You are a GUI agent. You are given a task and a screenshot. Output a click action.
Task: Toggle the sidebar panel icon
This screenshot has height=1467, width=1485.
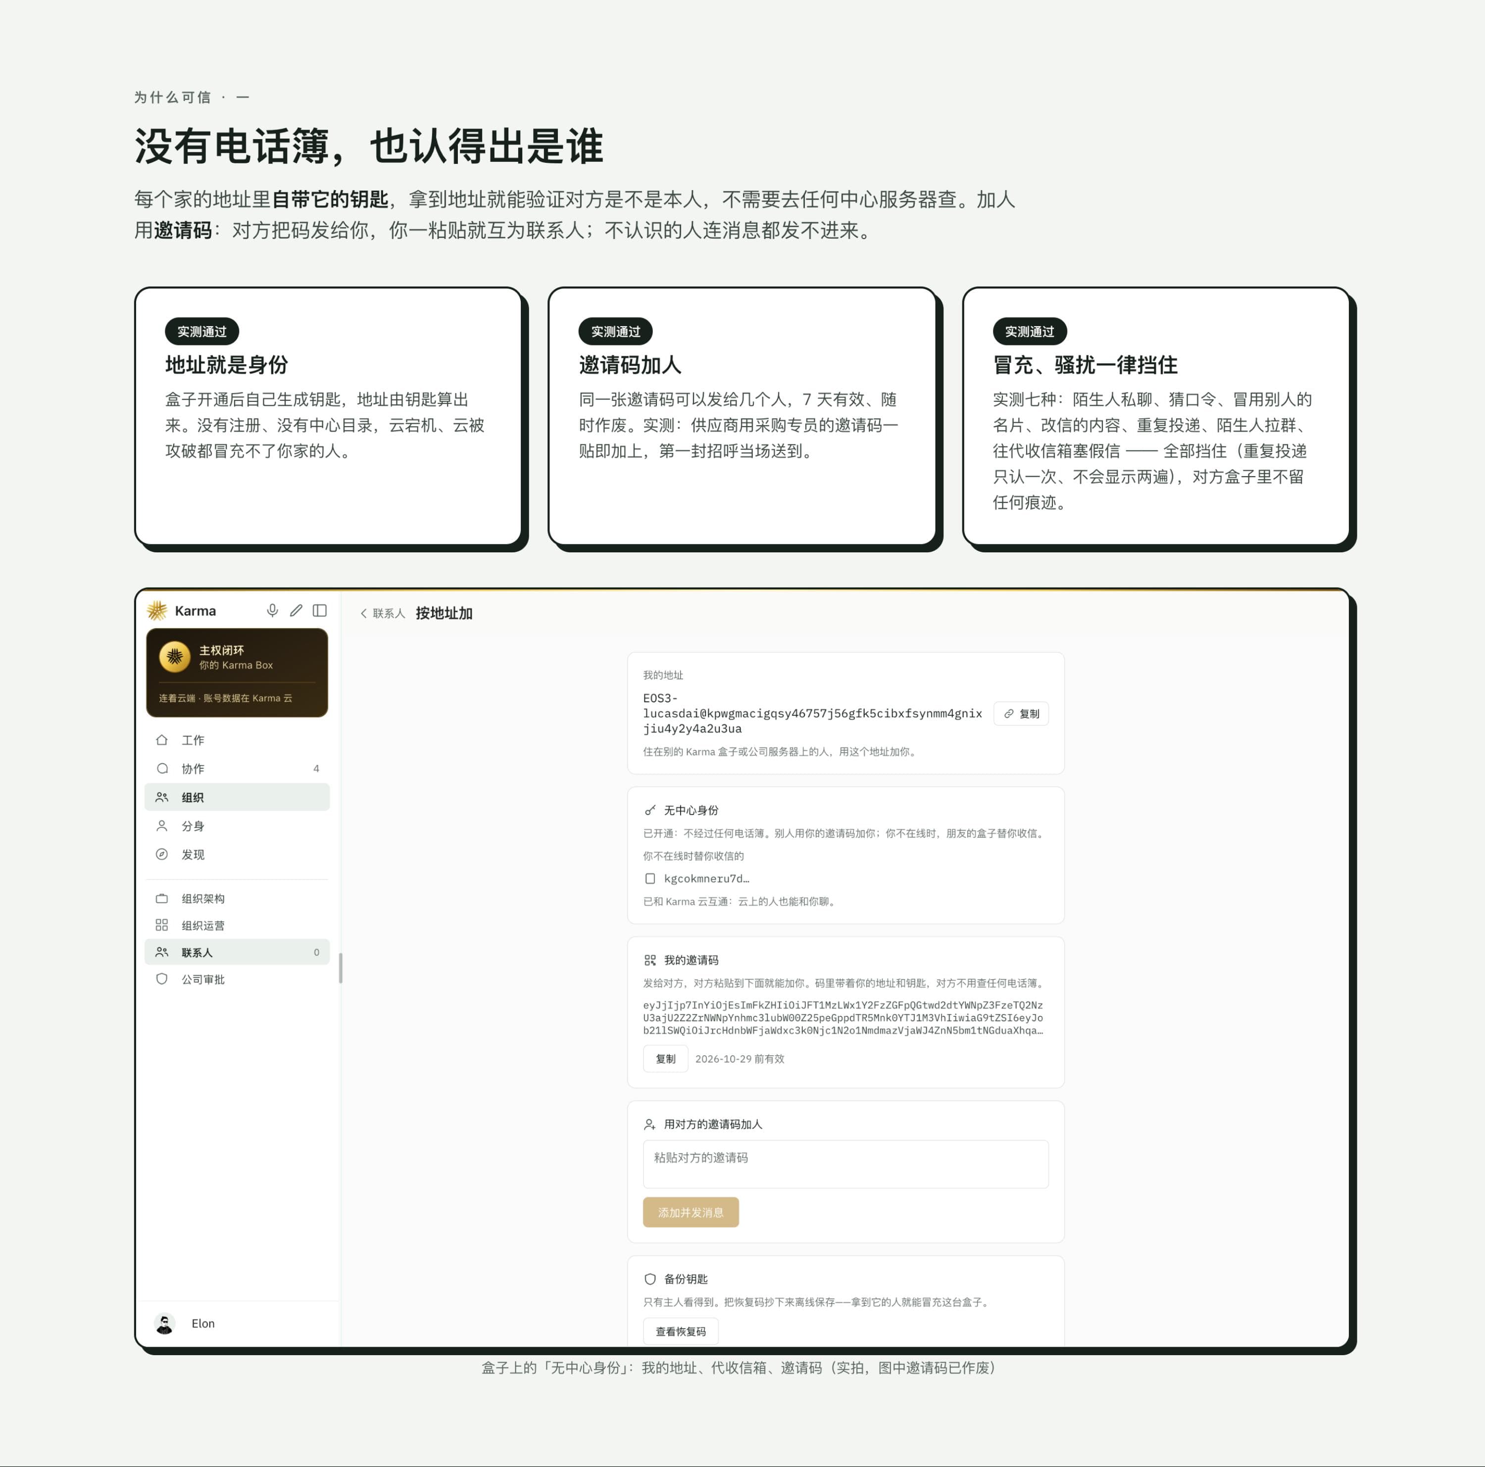(320, 610)
